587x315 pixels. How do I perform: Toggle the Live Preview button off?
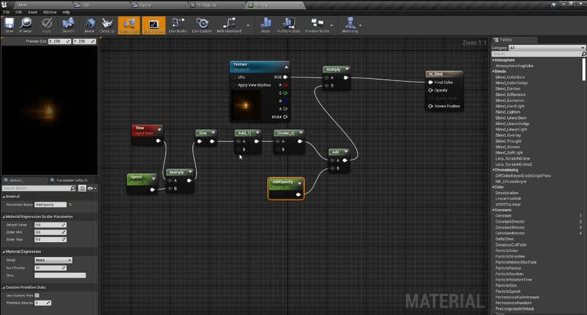tap(153, 24)
